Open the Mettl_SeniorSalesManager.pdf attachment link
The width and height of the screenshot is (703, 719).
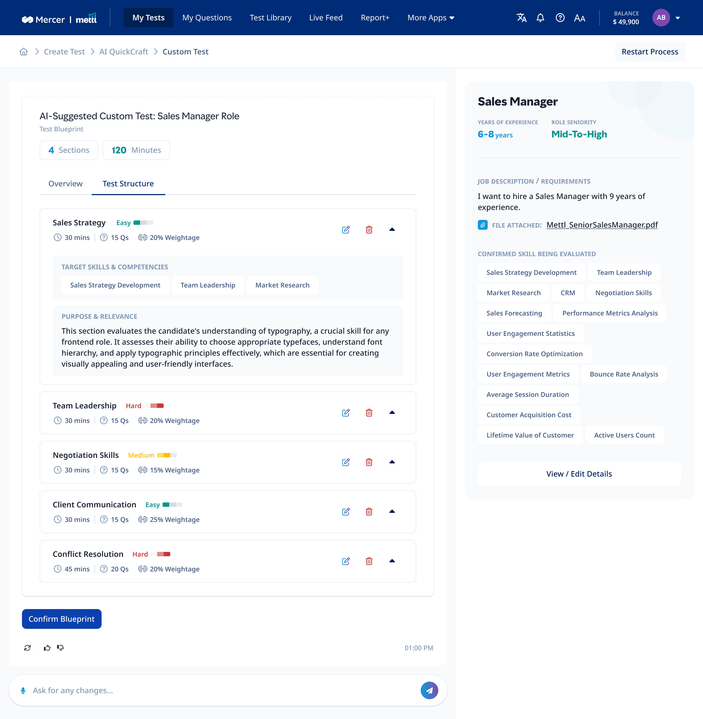click(602, 225)
